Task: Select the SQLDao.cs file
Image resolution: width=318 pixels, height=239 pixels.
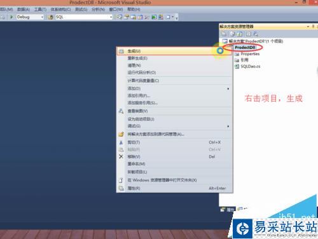Action: tap(251, 67)
